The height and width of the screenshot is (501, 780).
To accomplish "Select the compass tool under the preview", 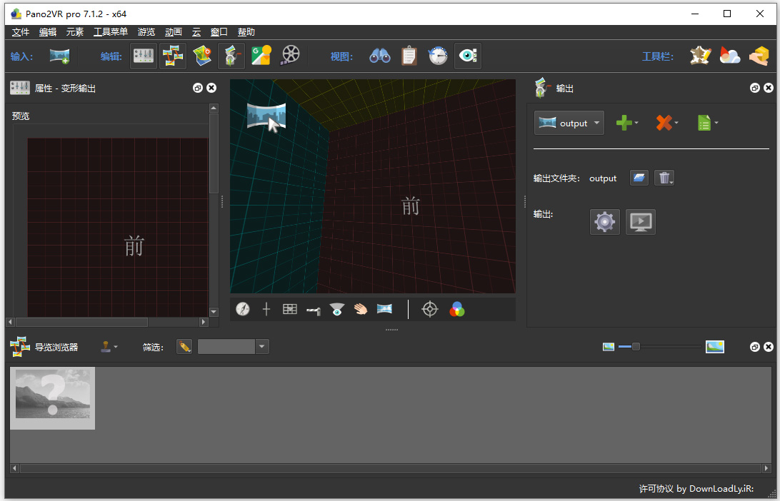I will 243,309.
